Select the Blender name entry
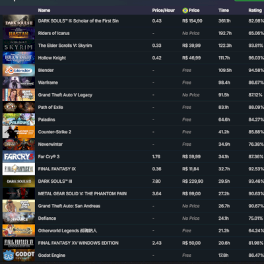The width and height of the screenshot is (264, 264). point(46,70)
